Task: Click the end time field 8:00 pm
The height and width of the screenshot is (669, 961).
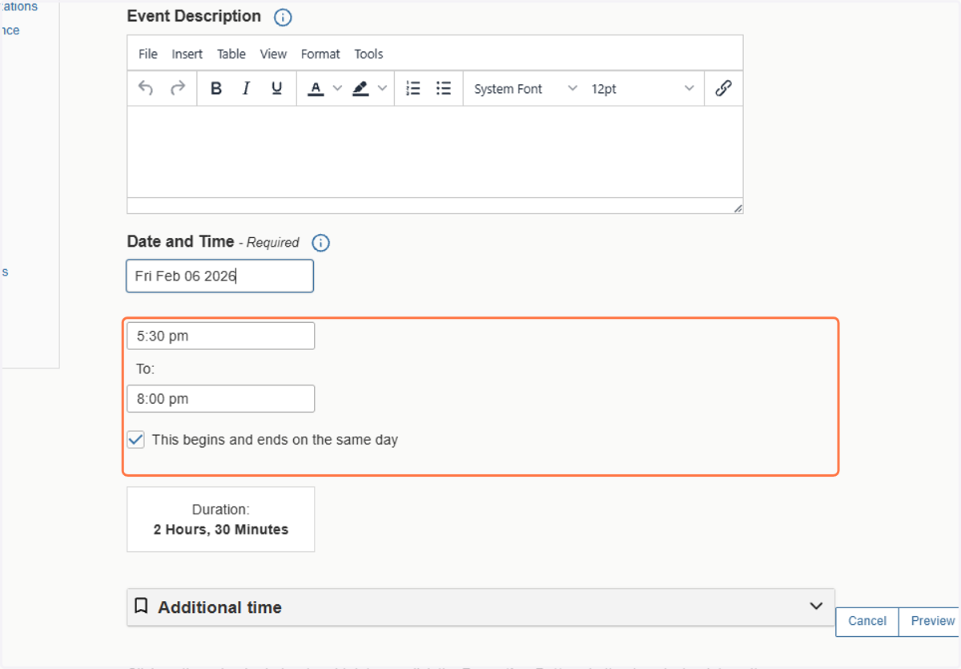Action: tap(220, 398)
